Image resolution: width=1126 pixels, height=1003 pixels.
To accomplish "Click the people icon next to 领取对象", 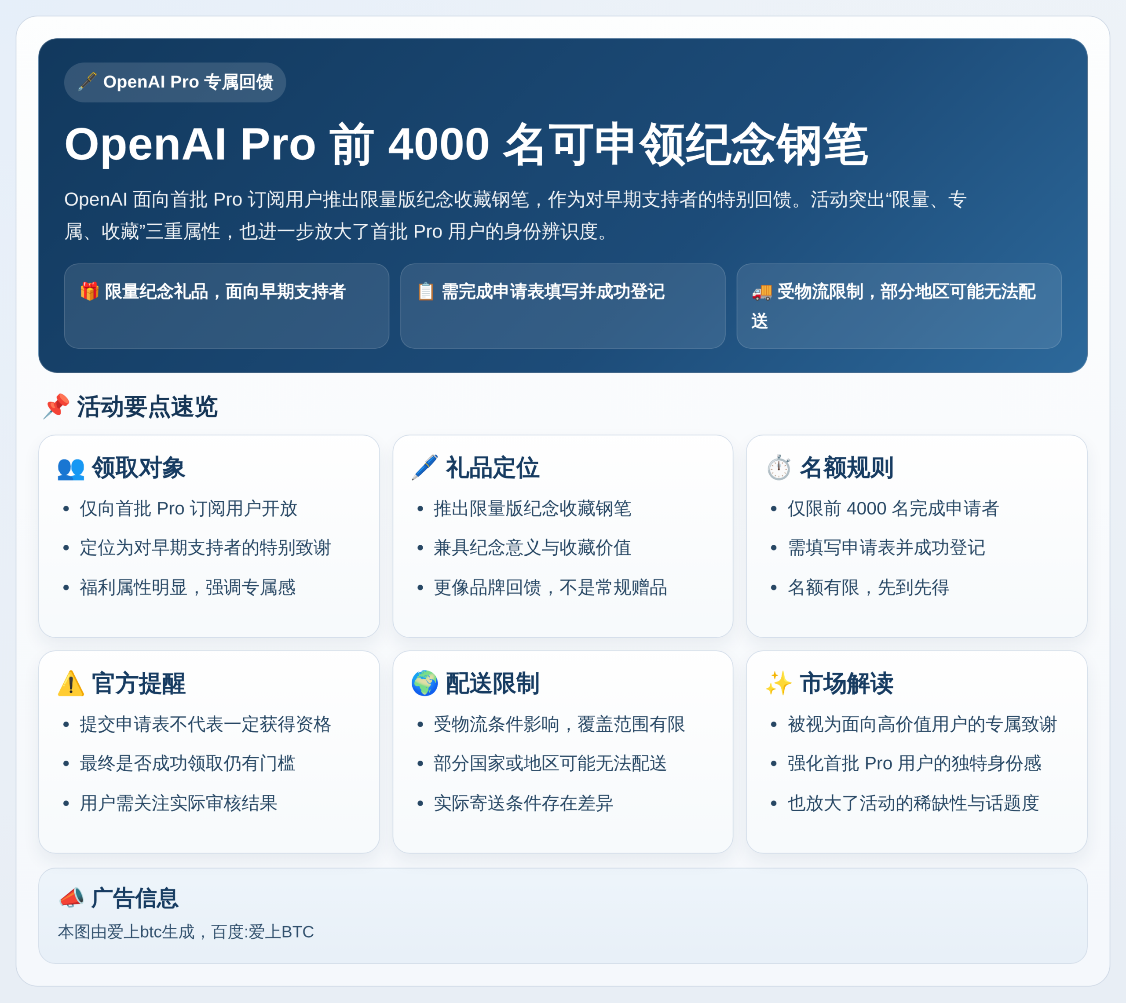I will click(71, 468).
